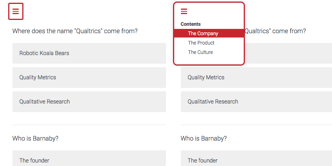Screen dimensions: 332x166
Task: Open the red-outlined hamburger menu icon on the left
Action: (x=16, y=11)
